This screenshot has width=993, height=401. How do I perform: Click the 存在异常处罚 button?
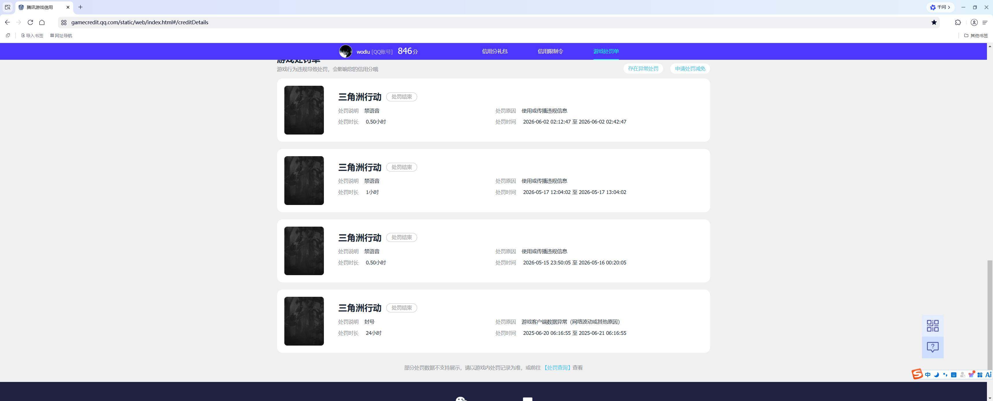click(x=643, y=69)
